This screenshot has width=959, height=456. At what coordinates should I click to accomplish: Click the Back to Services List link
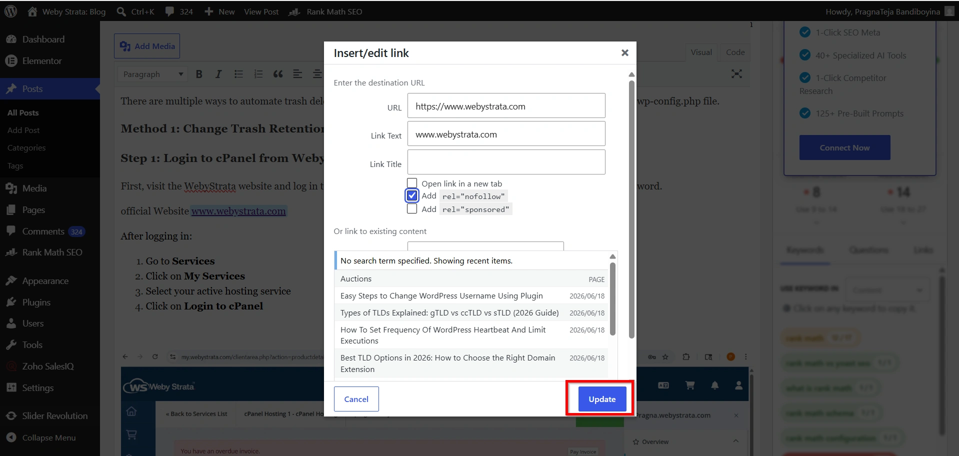click(x=196, y=414)
